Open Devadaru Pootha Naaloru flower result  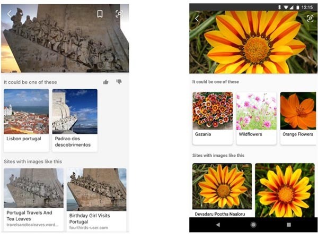click(222, 190)
